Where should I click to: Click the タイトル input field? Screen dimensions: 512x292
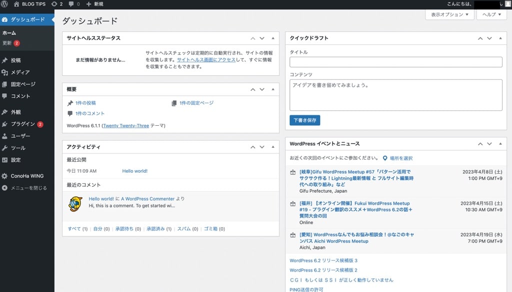pyautogui.click(x=396, y=62)
